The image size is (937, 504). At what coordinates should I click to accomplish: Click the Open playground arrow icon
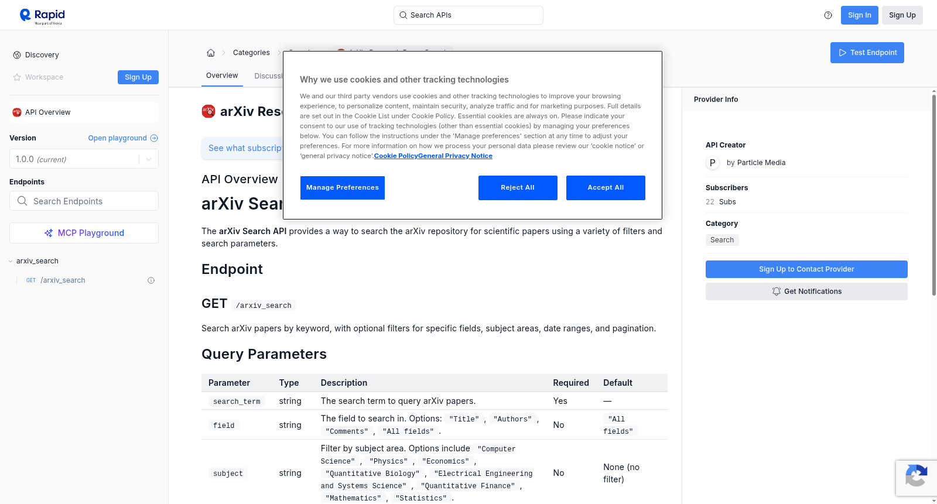154,138
